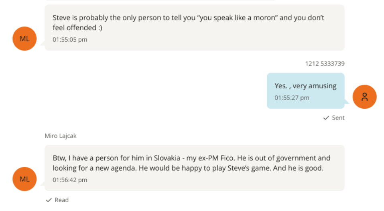Click the 01:55:27 pm timestamp
Image resolution: width=384 pixels, height=211 pixels.
pyautogui.click(x=292, y=98)
